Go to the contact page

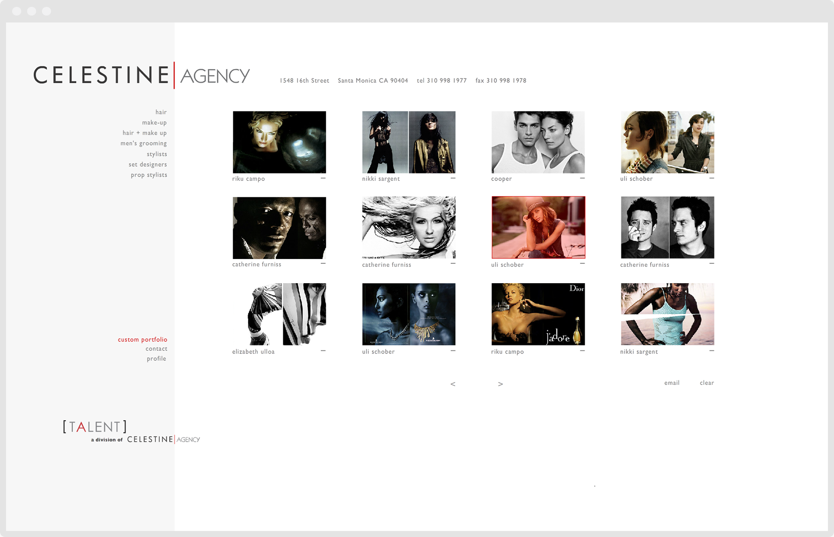pos(156,349)
